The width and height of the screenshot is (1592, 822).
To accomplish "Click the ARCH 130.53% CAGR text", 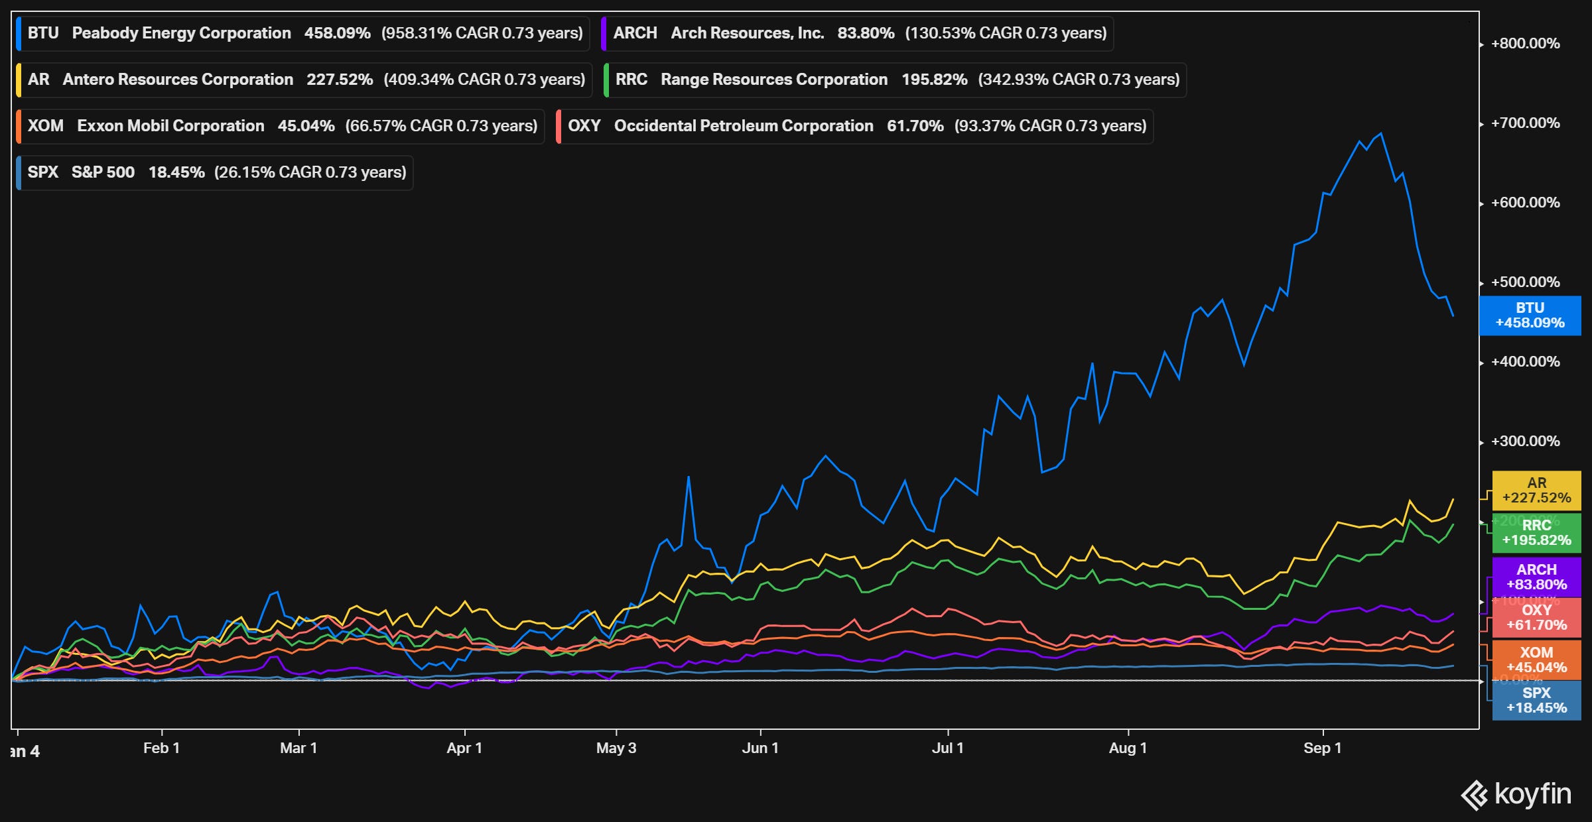I will coord(1006,33).
